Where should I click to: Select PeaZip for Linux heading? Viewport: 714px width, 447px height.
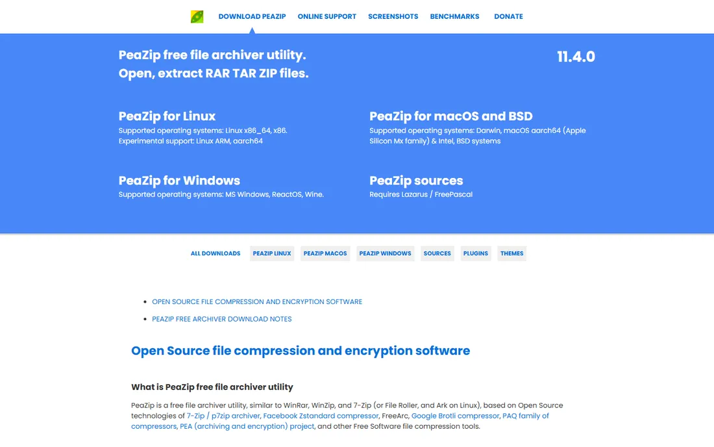pos(167,116)
